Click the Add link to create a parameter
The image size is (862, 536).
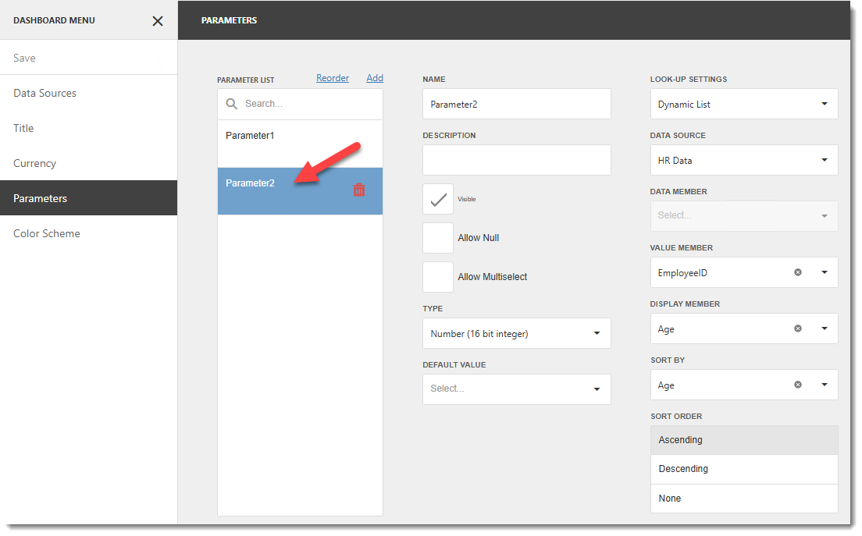(x=375, y=77)
